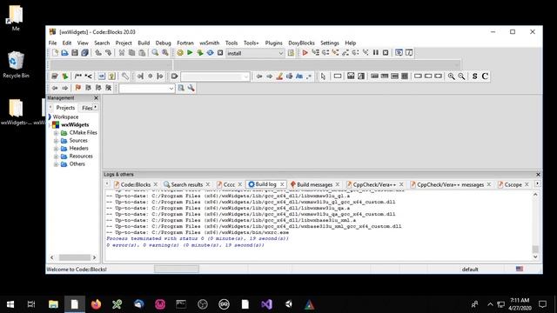The image size is (557, 313).
Task: Click the Abort build icon
Action: coord(220,53)
